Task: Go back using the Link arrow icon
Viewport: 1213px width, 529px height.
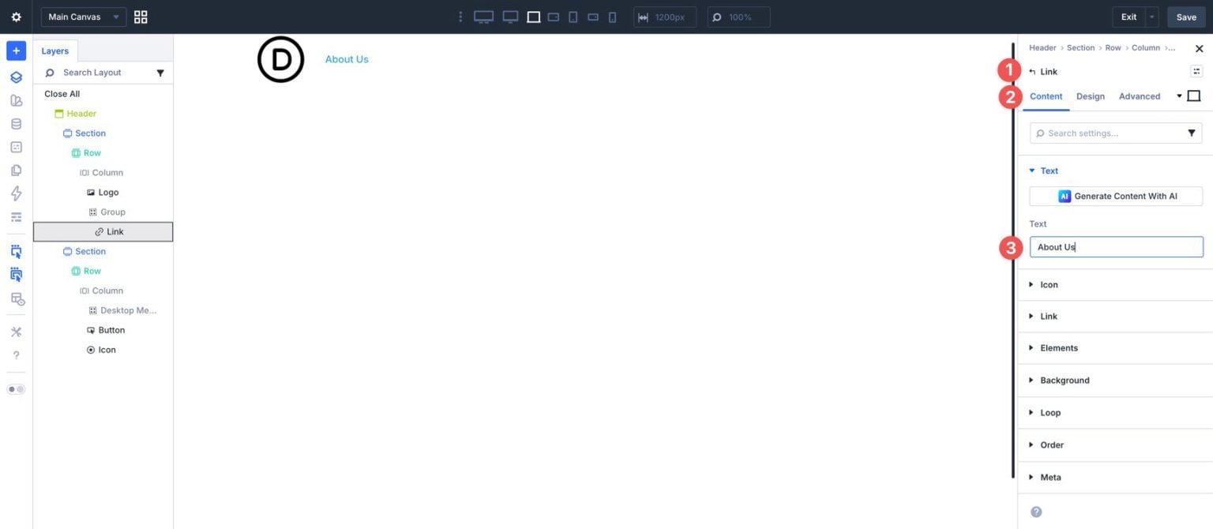Action: pos(1032,72)
